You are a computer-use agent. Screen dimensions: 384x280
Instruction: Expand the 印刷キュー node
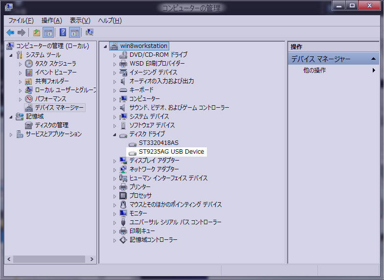click(114, 232)
